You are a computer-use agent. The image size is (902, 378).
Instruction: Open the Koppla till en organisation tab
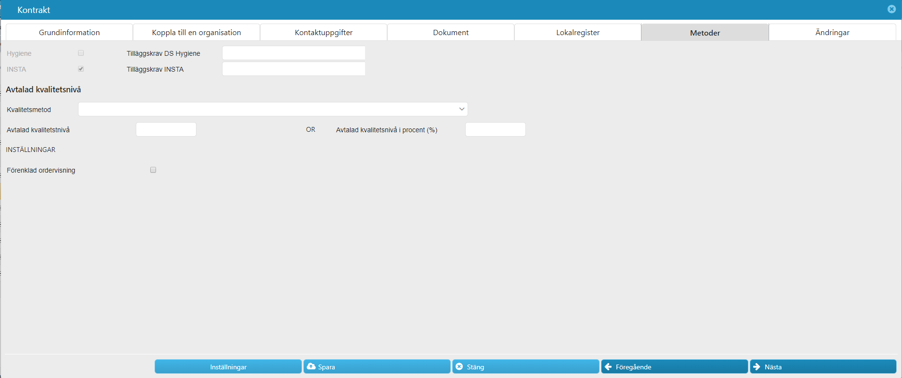click(196, 32)
